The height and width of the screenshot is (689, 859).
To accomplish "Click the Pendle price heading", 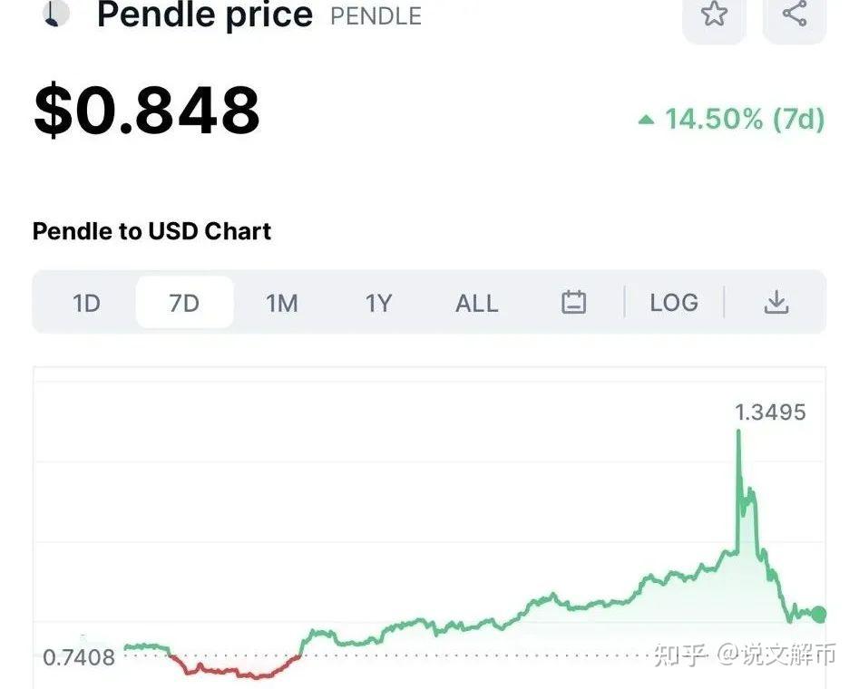I will click(x=204, y=15).
